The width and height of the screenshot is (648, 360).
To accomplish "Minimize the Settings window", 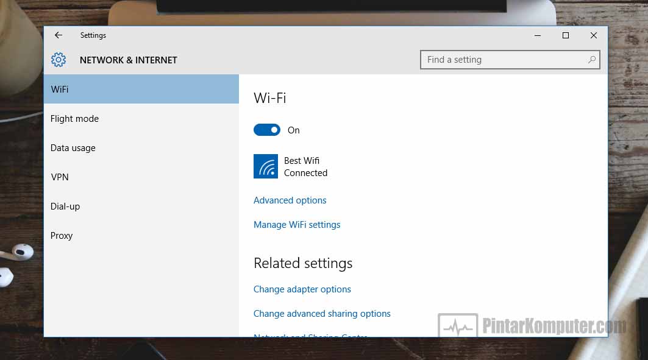I will pos(537,35).
